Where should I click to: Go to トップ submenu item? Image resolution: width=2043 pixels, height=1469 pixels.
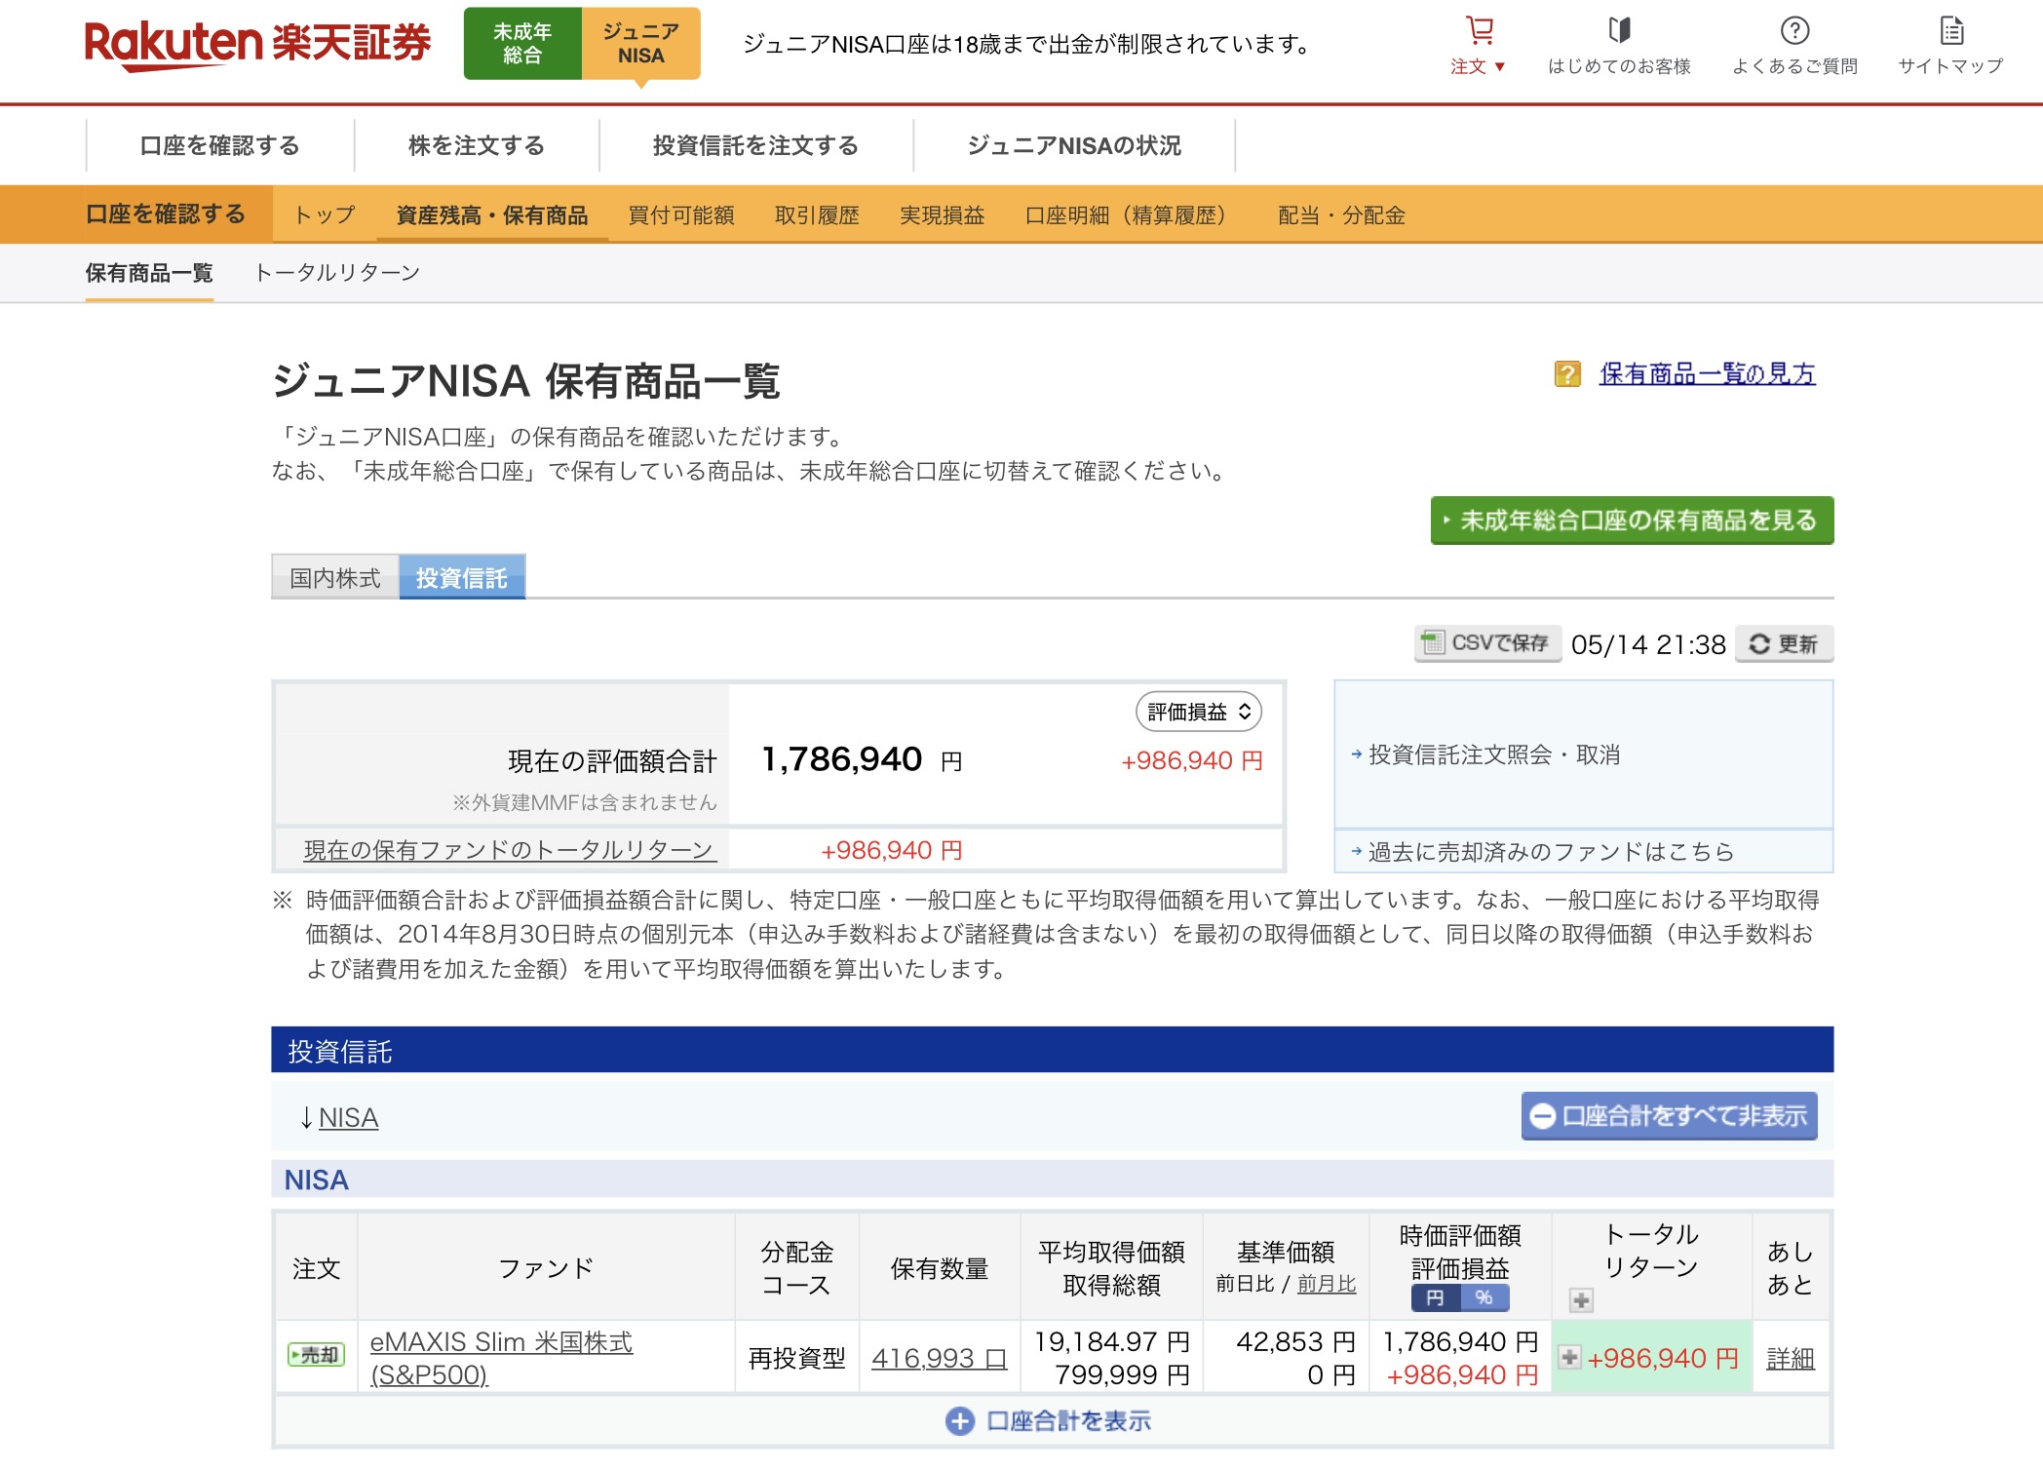(326, 214)
